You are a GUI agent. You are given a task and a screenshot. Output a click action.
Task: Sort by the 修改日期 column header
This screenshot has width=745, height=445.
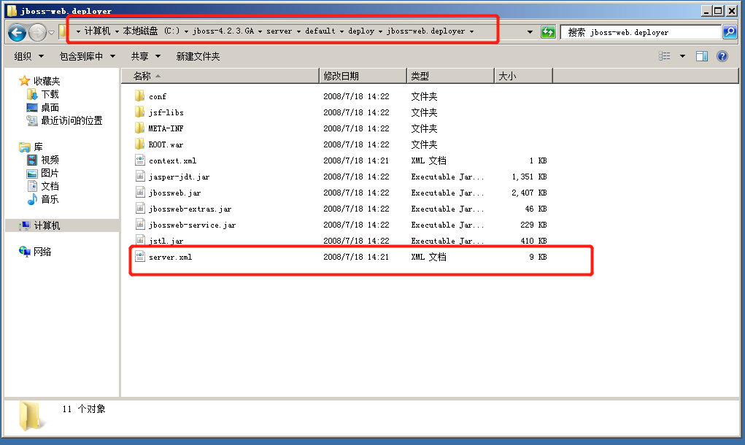pos(363,76)
